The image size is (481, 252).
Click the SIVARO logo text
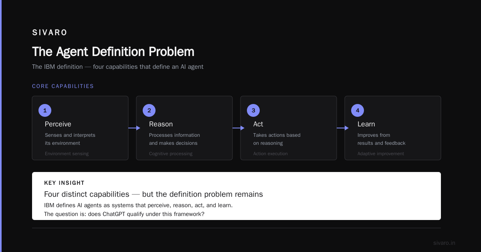click(50, 33)
